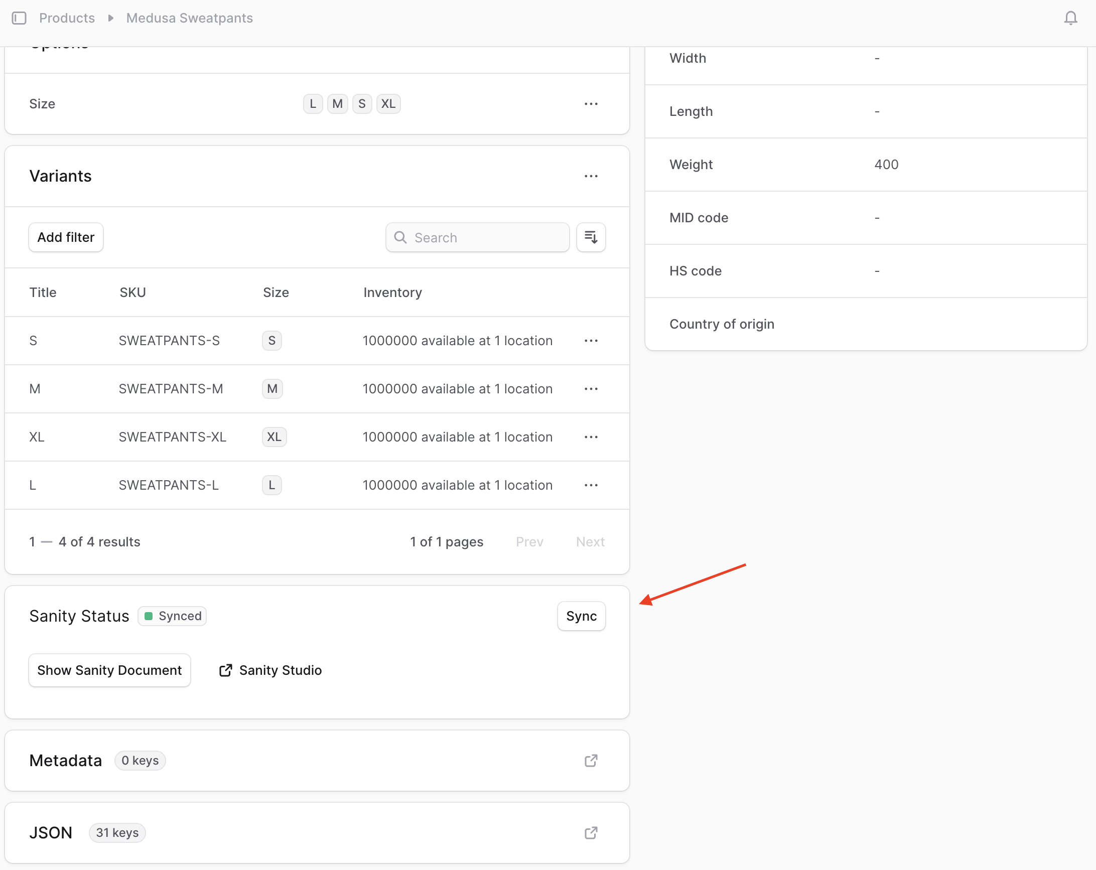1096x870 pixels.
Task: Select the M size chip in Options
Action: pos(337,103)
